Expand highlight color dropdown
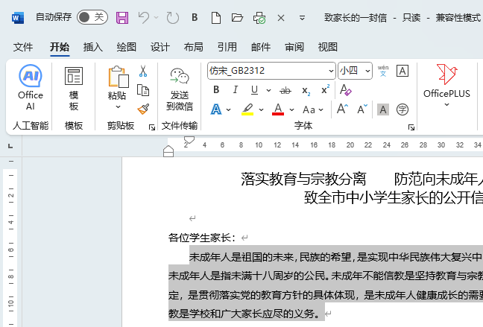Viewport: 483px width, 327px height. pyautogui.click(x=261, y=109)
